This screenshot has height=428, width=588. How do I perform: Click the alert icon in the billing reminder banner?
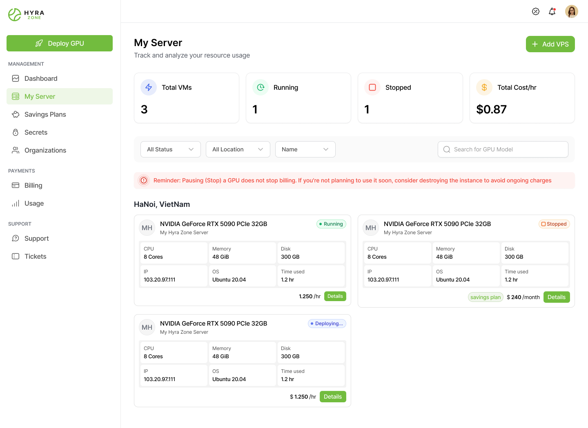tap(144, 180)
